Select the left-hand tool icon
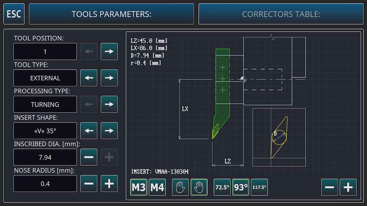This screenshot has width=367, height=206. point(180,187)
